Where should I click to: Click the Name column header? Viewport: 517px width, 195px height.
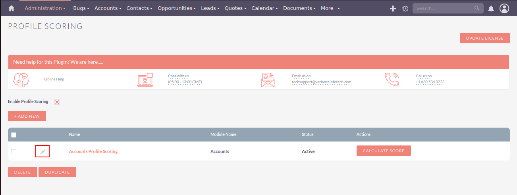coord(75,134)
